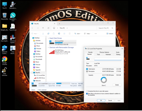Click the Paste icon in Explorer toolbar
Image resolution: width=142 pixels, height=111 pixels.
pyautogui.click(x=54, y=34)
